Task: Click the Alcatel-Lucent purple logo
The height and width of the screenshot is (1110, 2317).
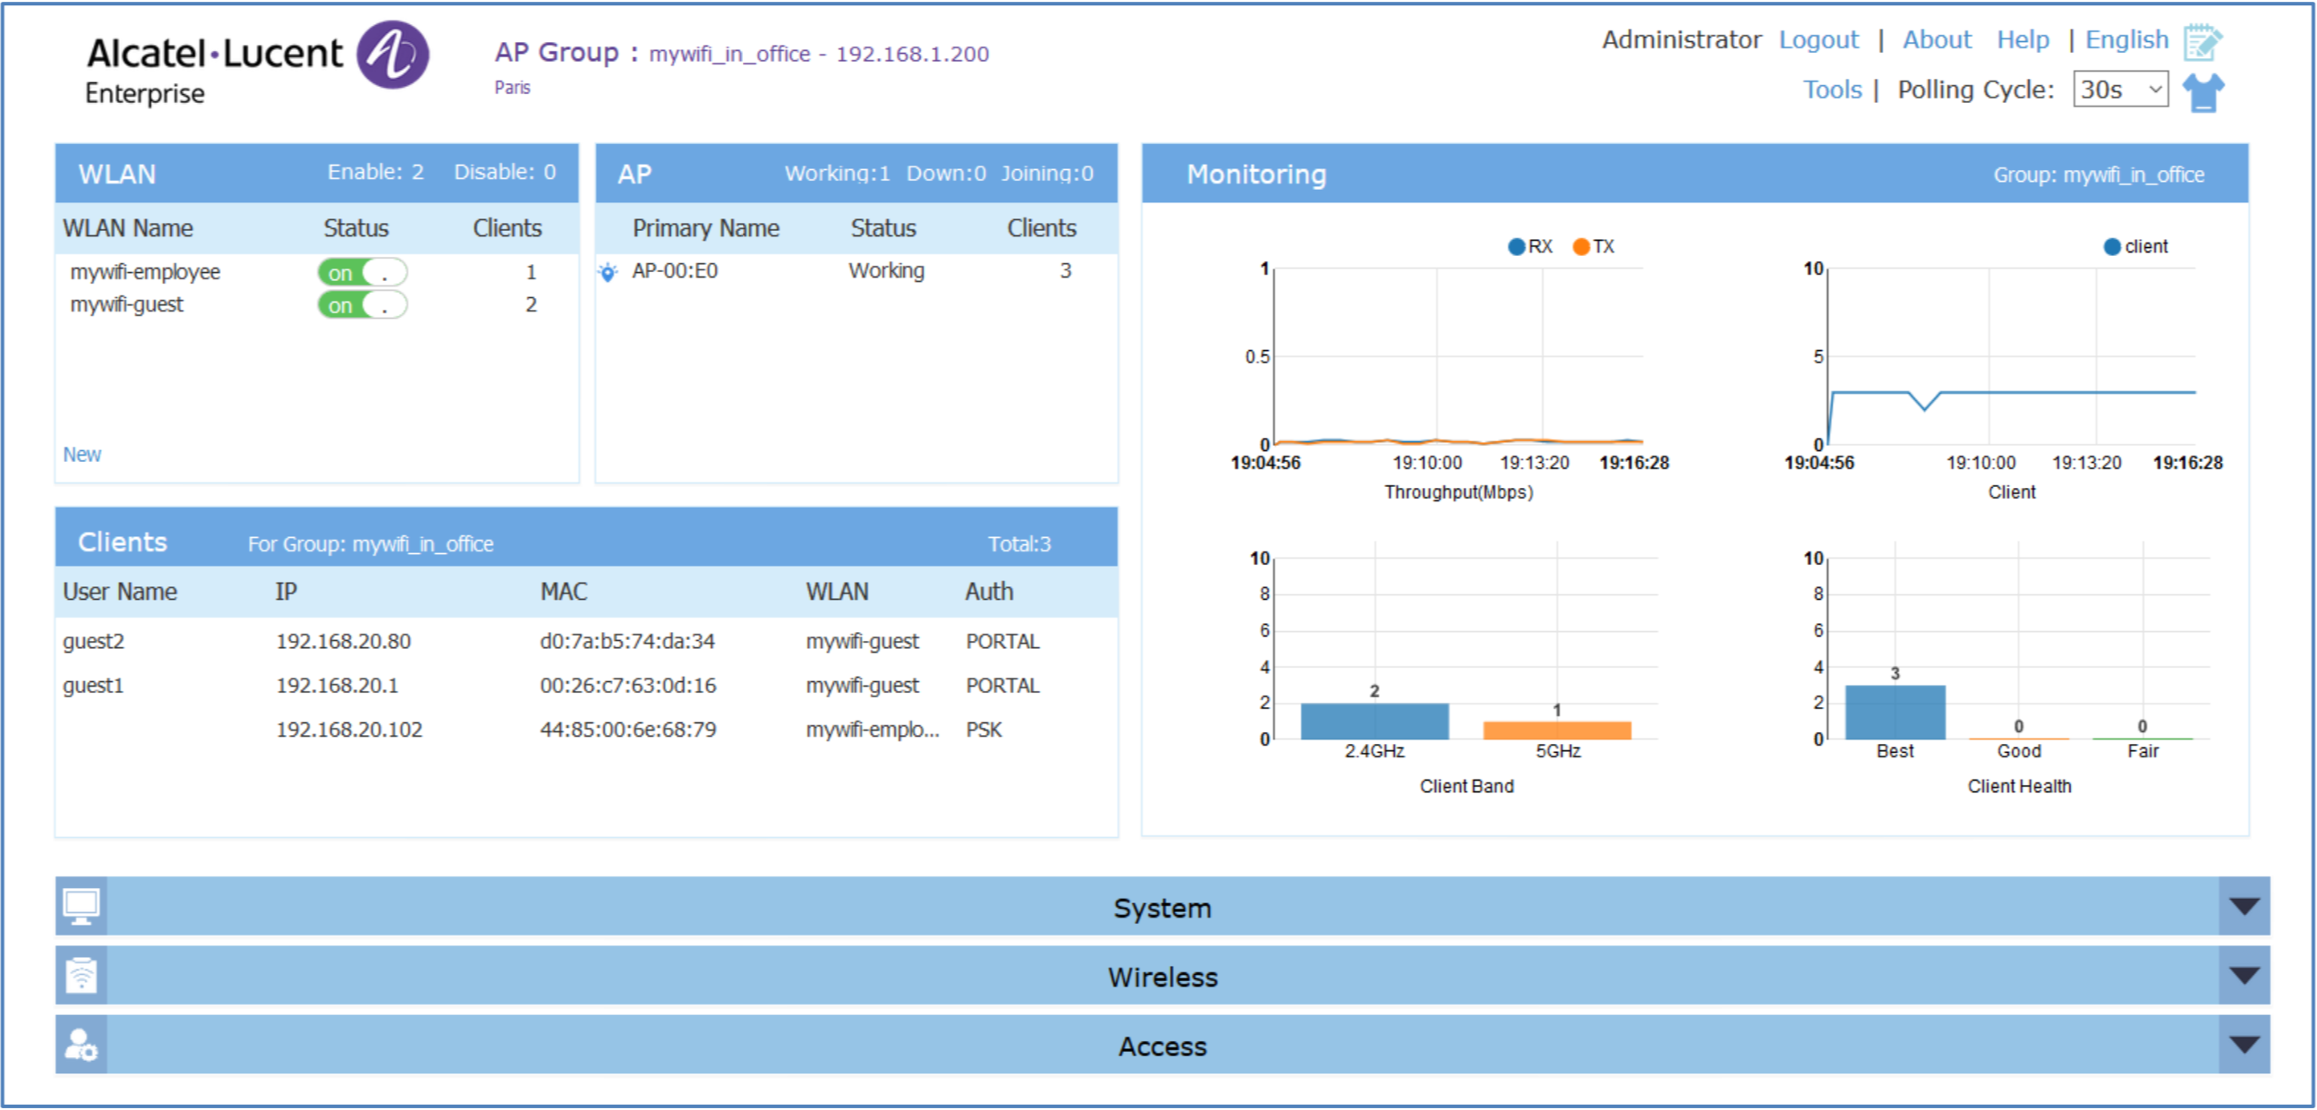Action: click(x=392, y=55)
